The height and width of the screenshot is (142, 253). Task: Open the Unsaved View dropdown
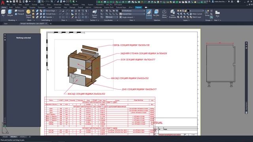point(132,14)
